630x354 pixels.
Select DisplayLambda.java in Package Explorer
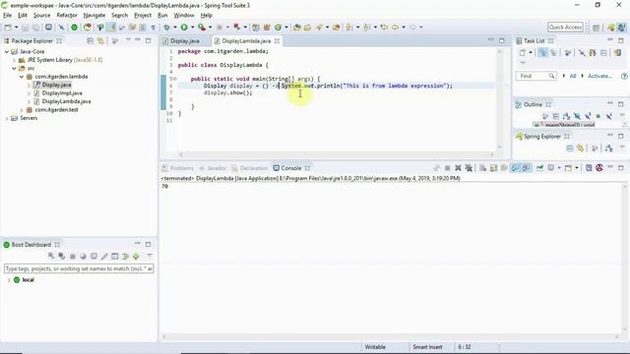click(x=66, y=101)
